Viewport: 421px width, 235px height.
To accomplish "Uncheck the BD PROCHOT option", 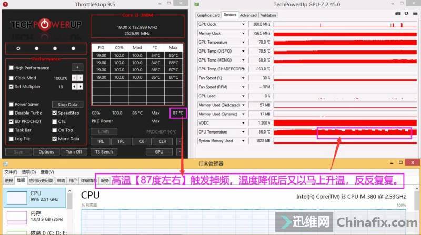I will coord(12,121).
